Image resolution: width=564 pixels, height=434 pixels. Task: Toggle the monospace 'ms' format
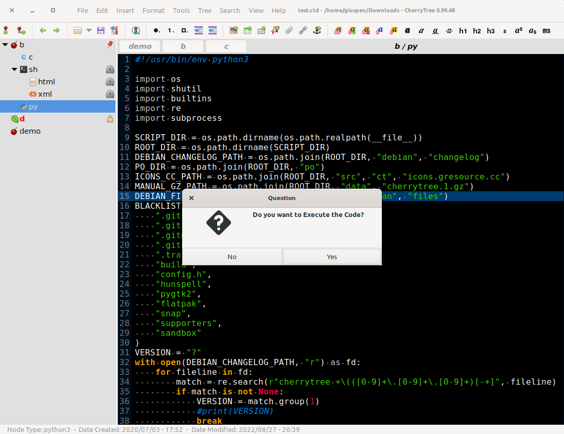[x=547, y=31]
